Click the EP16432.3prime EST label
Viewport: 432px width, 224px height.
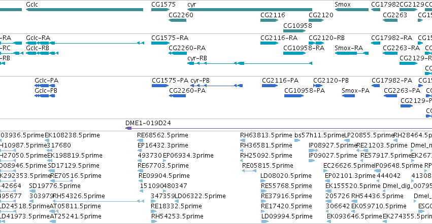tap(162, 145)
